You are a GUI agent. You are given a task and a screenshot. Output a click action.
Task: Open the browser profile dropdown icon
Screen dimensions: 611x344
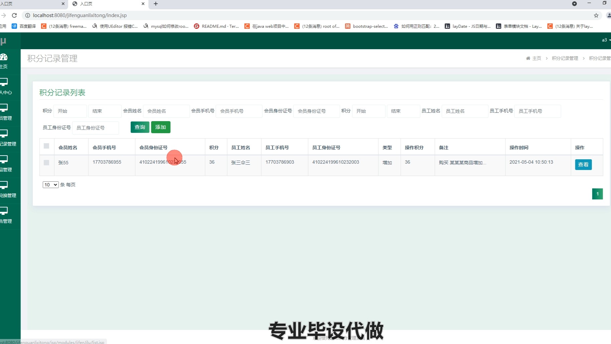coord(574,4)
